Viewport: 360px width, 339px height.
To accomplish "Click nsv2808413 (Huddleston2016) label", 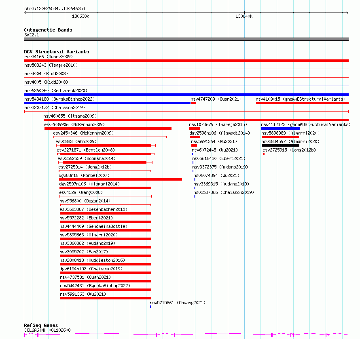I will tap(92, 260).
